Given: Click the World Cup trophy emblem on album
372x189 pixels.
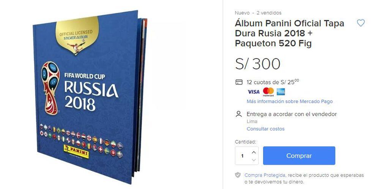Looking at the screenshot, I should [x=50, y=88].
